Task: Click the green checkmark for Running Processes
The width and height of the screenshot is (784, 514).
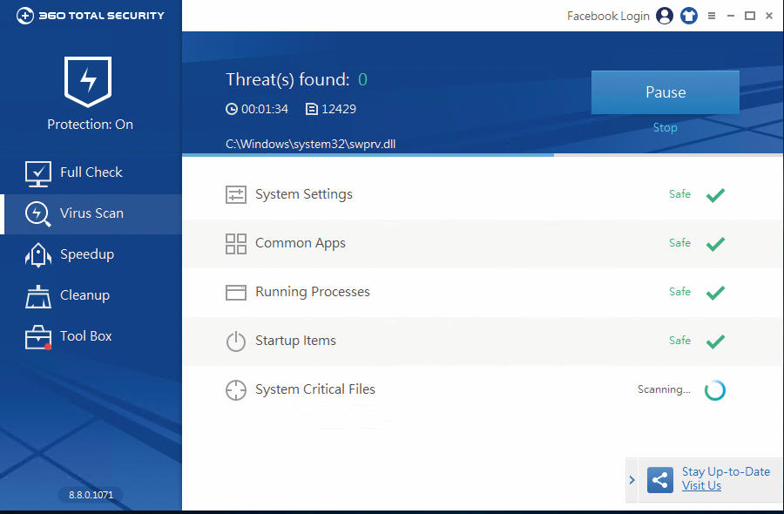Action: (x=715, y=293)
